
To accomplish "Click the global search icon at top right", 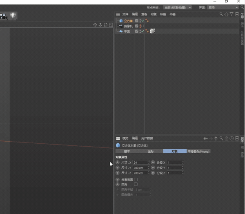I will tap(242, 7).
